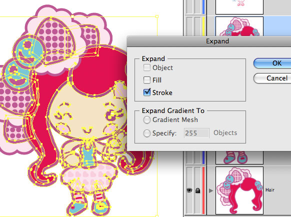The width and height of the screenshot is (291, 217).
Task: Select the Gradient Mesh radio button
Action: point(147,119)
